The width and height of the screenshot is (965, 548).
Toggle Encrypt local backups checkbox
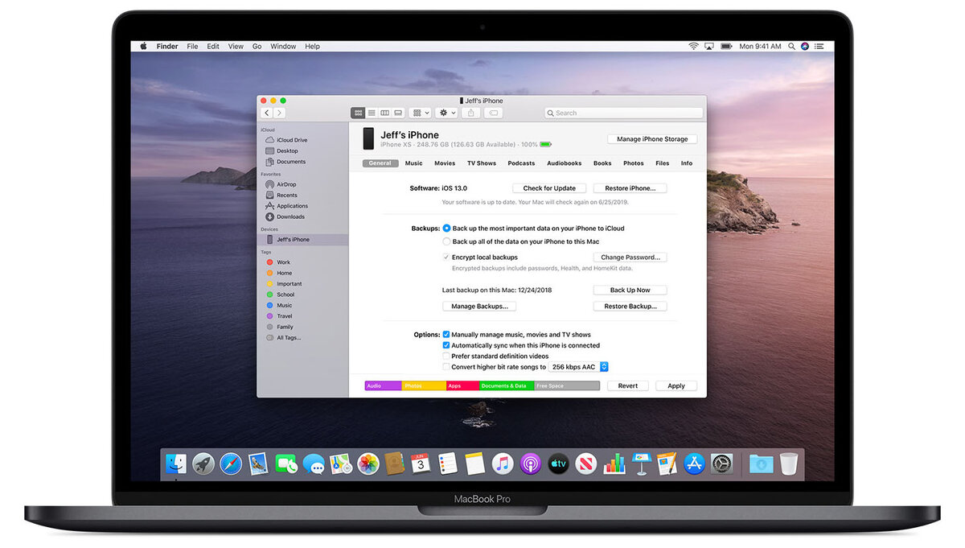click(446, 258)
